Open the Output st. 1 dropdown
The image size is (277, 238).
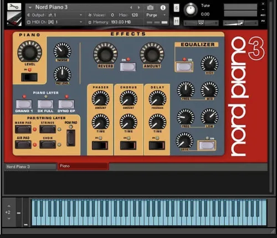55,15
